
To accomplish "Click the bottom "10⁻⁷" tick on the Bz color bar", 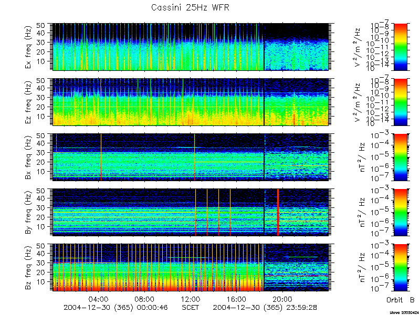I will (x=380, y=288).
